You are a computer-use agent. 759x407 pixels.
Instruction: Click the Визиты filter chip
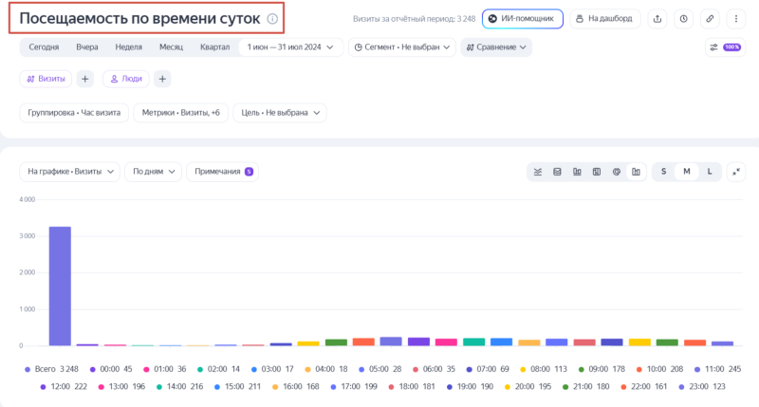coord(46,79)
